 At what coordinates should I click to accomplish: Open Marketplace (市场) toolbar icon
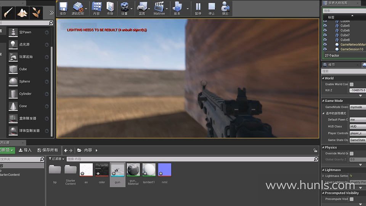pyautogui.click(x=110, y=8)
